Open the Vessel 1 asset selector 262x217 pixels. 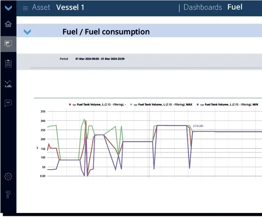(70, 7)
